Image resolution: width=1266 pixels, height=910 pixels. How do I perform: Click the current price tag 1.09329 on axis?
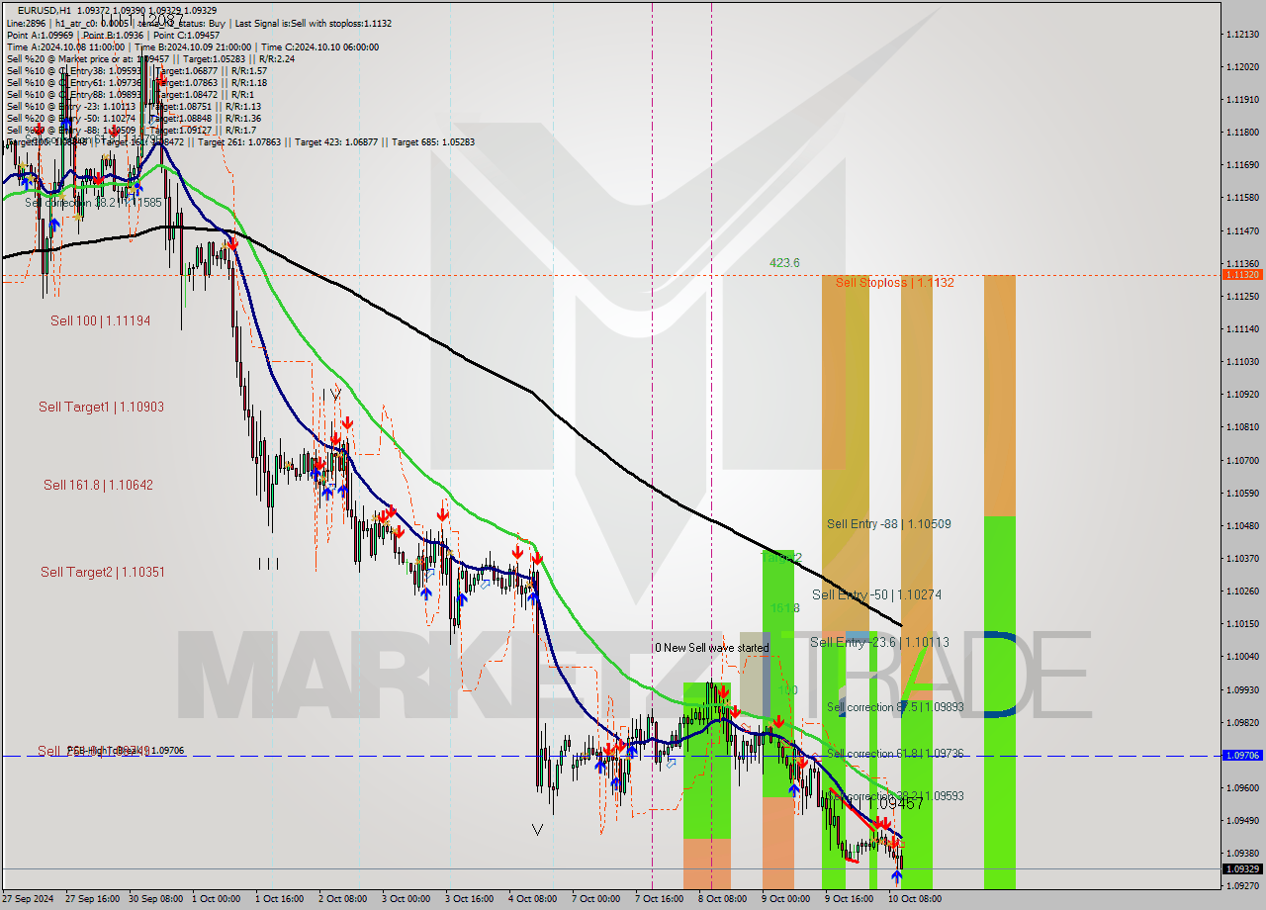pyautogui.click(x=1242, y=868)
